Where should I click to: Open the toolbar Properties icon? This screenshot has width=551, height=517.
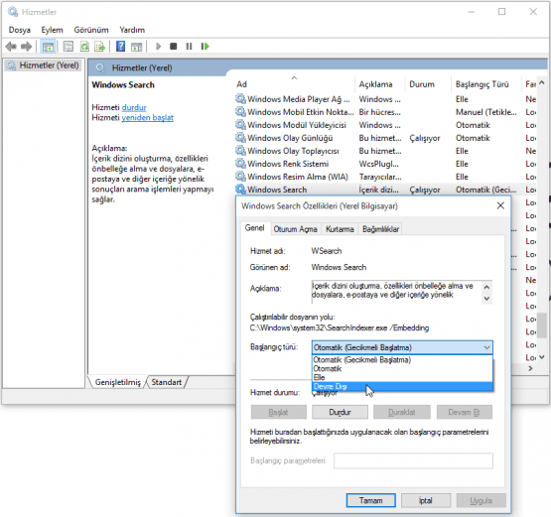[69, 47]
